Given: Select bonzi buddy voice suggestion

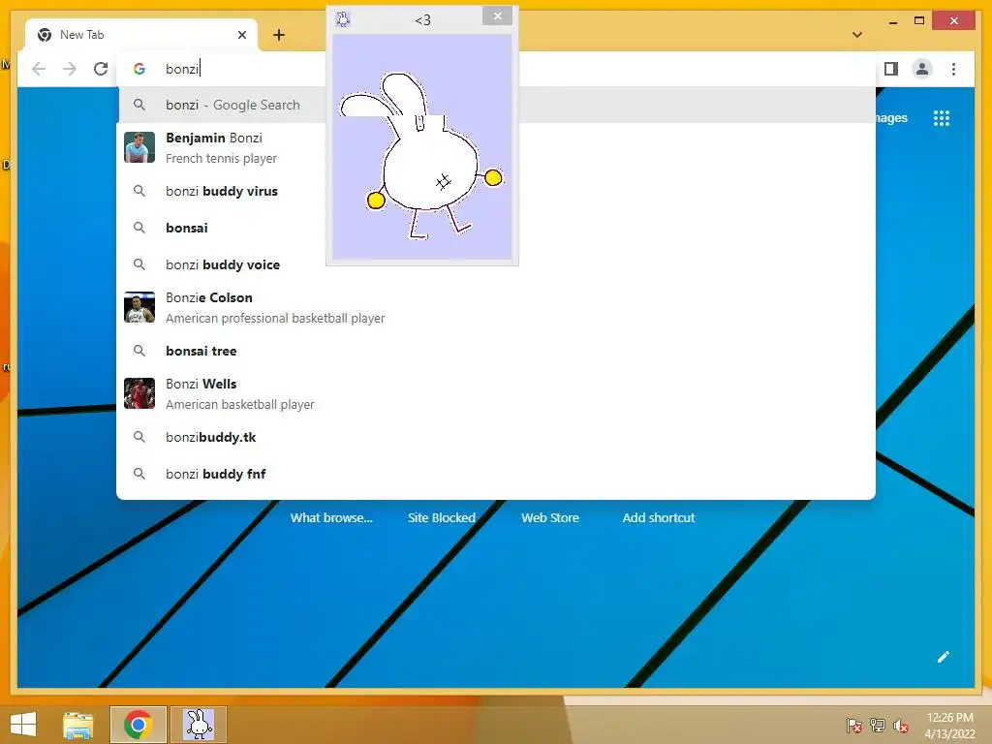Looking at the screenshot, I should pos(496,264).
